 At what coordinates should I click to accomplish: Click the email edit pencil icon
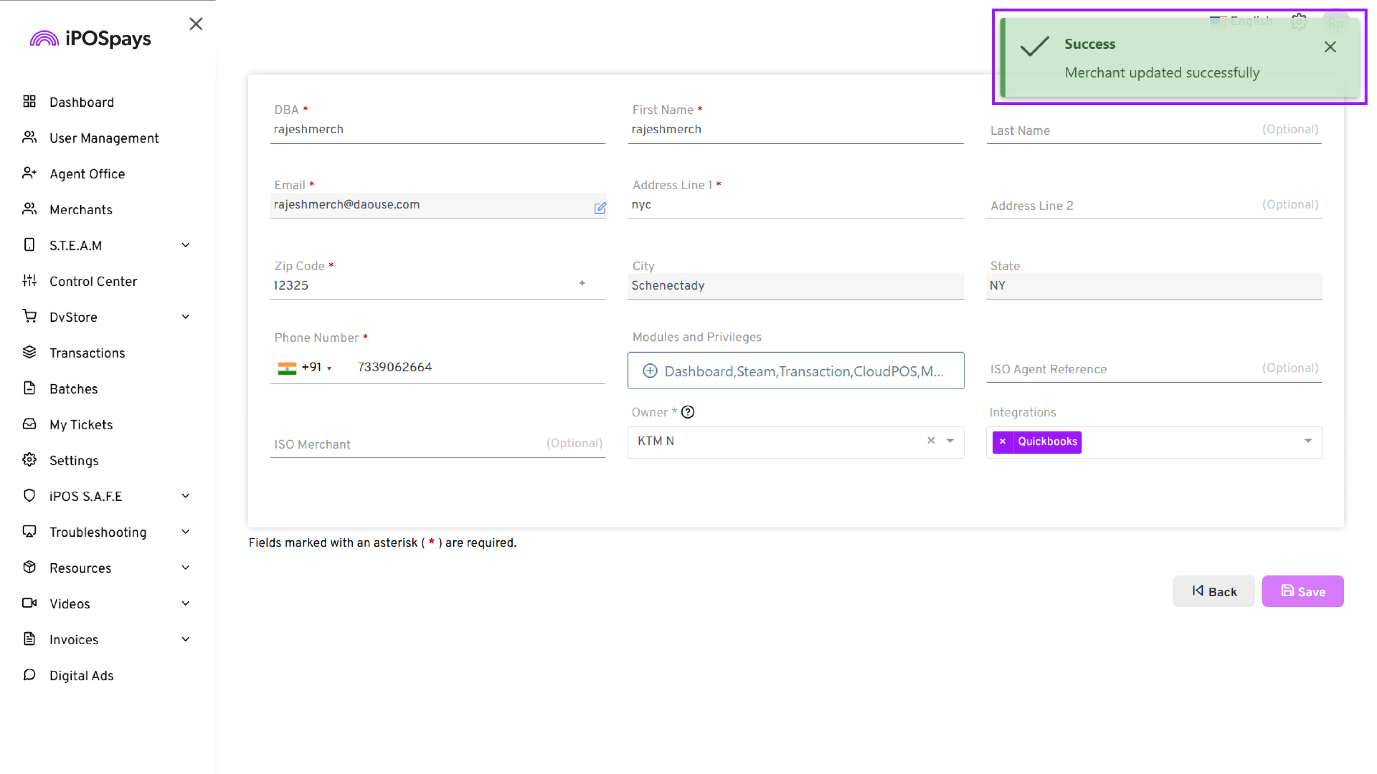pyautogui.click(x=600, y=208)
